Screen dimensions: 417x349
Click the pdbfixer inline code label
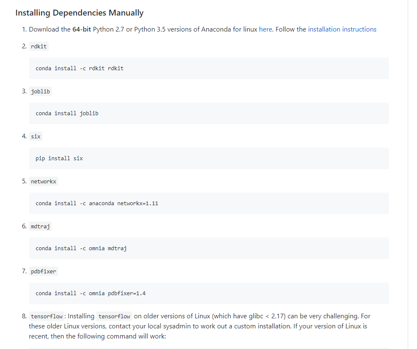coord(43,271)
